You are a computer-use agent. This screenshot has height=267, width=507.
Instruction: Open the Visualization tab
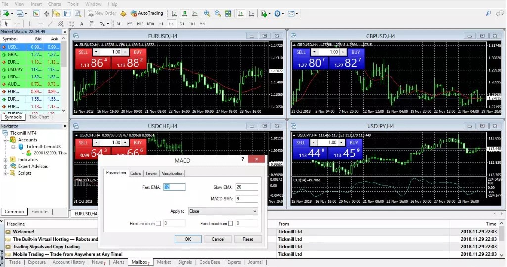[x=172, y=173]
